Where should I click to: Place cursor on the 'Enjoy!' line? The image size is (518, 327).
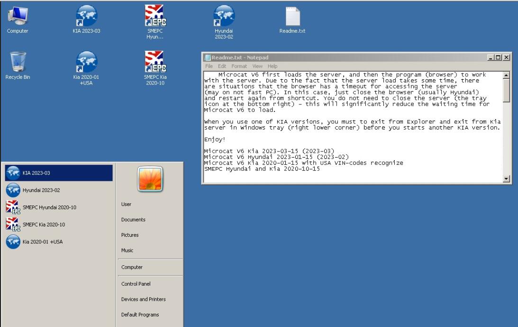pyautogui.click(x=215, y=140)
